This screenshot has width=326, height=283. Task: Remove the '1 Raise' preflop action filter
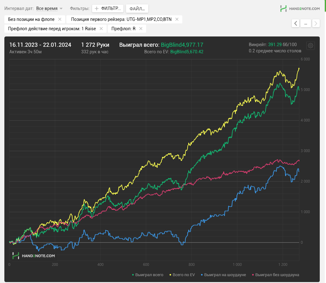pos(101,28)
